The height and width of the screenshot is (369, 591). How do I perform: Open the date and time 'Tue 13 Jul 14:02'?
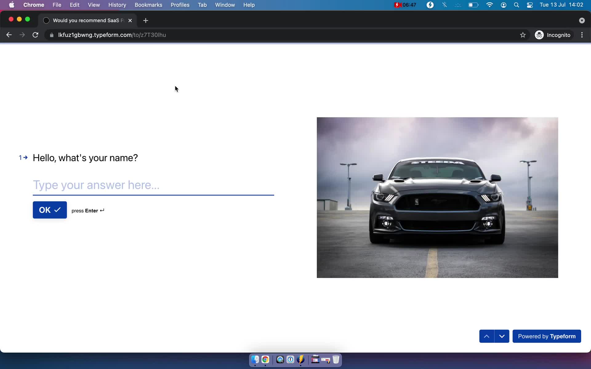(x=561, y=5)
